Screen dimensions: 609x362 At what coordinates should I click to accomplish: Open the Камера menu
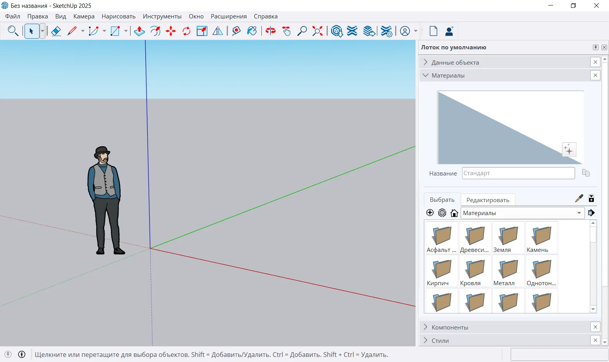[x=84, y=16]
